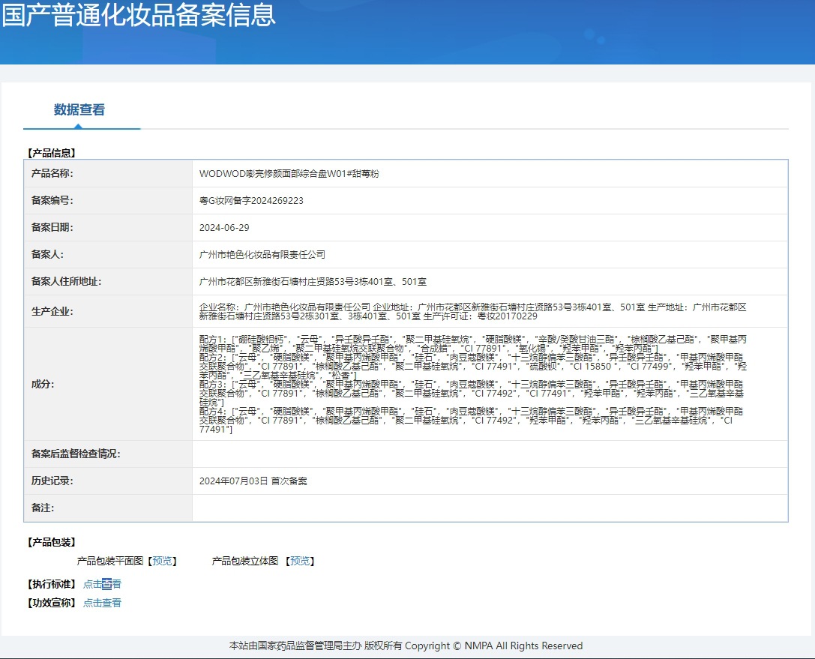Image resolution: width=815 pixels, height=659 pixels.
Task: Open 点击查看 link beside 执行标准
Action: (103, 584)
